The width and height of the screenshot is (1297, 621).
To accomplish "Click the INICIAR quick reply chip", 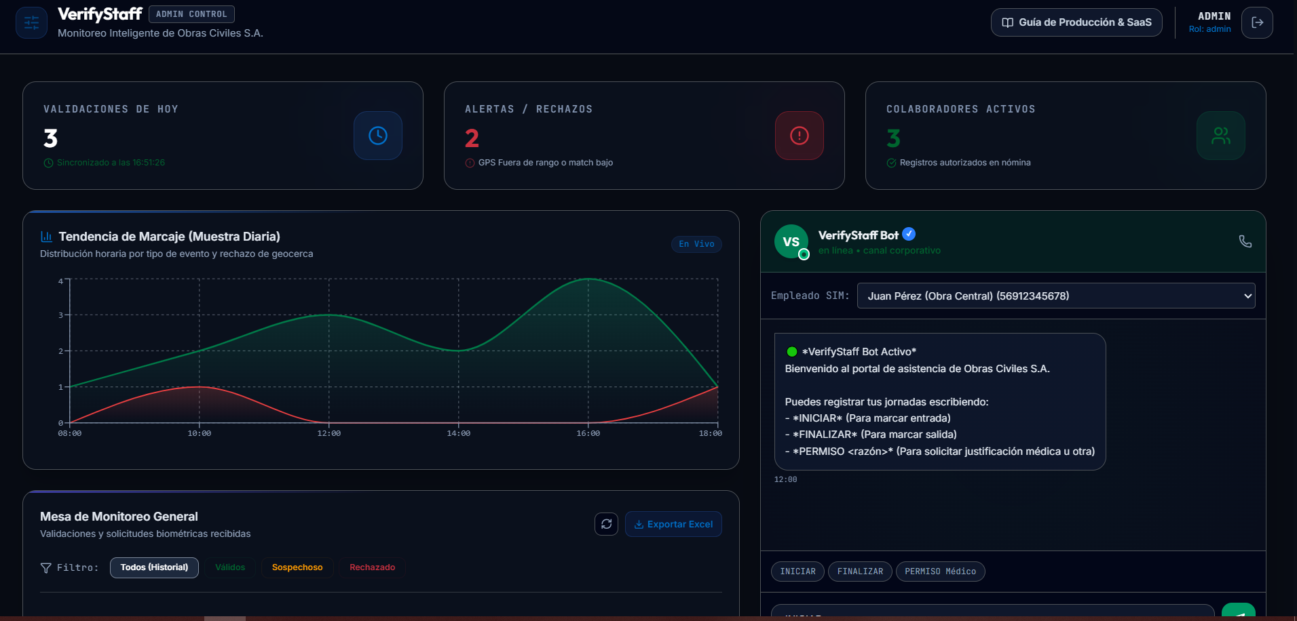I will pos(797,572).
